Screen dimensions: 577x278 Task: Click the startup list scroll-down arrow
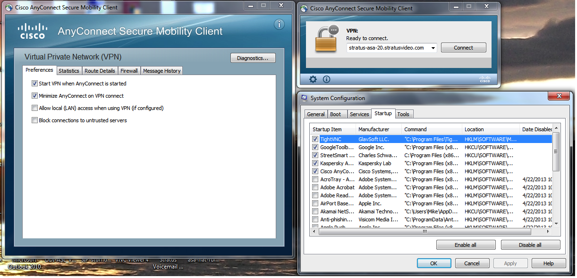click(x=556, y=224)
